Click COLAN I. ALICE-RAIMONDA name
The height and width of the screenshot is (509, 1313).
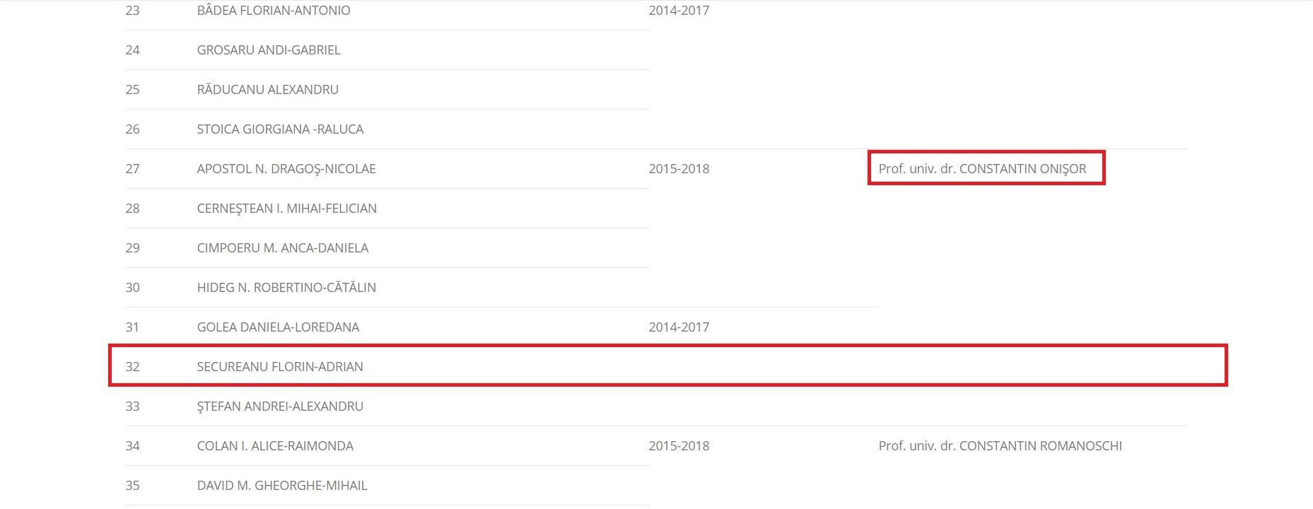pyautogui.click(x=275, y=446)
